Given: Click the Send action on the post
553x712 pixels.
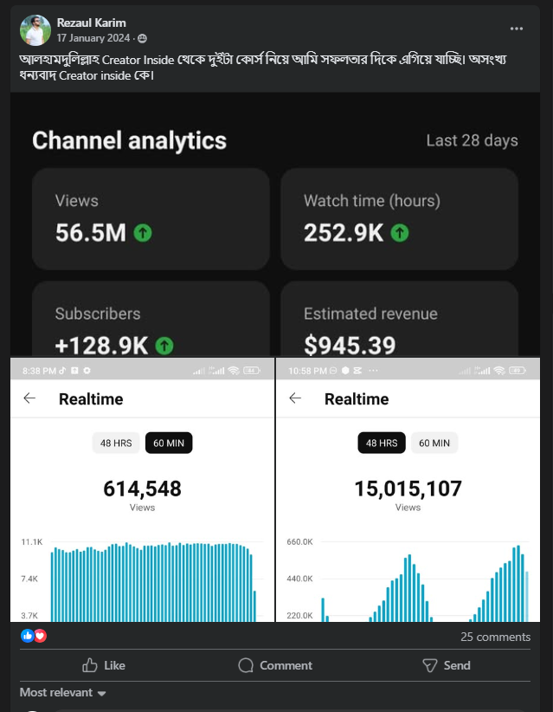Looking at the screenshot, I should click(x=446, y=665).
